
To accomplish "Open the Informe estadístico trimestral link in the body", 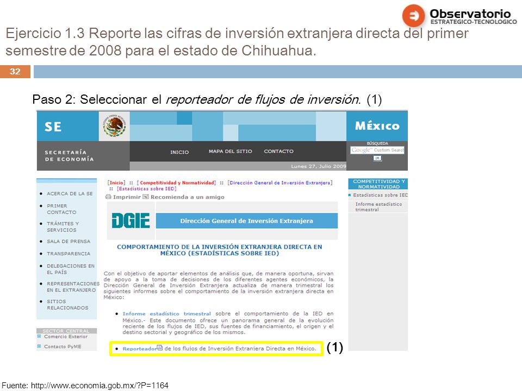I will coord(167,313).
